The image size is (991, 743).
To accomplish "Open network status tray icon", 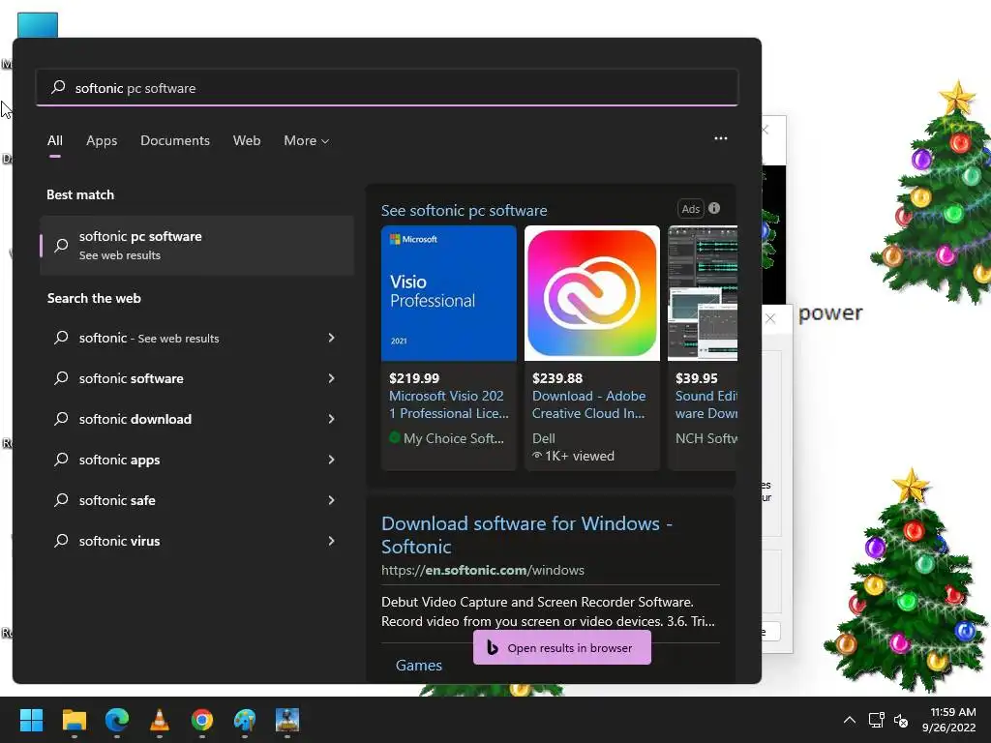I will [876, 720].
